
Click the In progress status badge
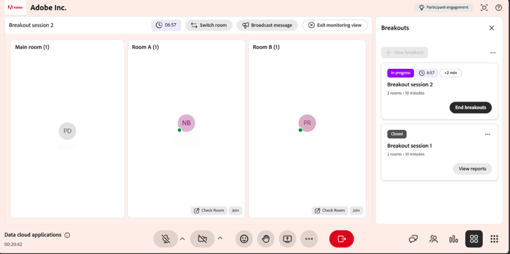tap(401, 73)
